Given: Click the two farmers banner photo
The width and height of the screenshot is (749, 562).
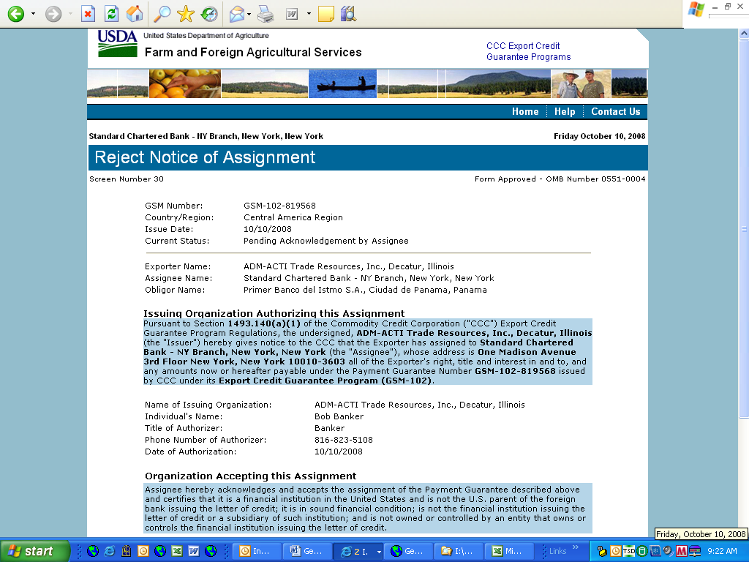Looking at the screenshot, I should [x=581, y=83].
